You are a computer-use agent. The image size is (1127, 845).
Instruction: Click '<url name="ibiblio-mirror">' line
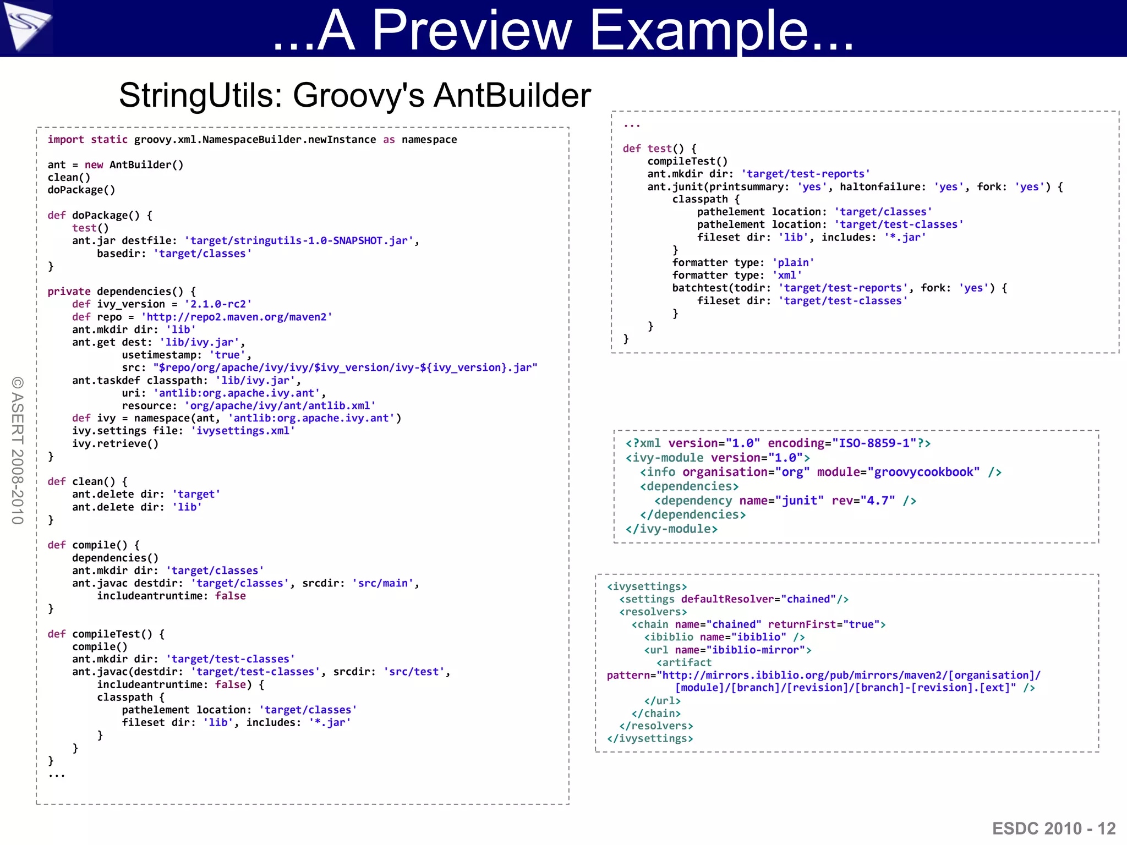point(728,650)
